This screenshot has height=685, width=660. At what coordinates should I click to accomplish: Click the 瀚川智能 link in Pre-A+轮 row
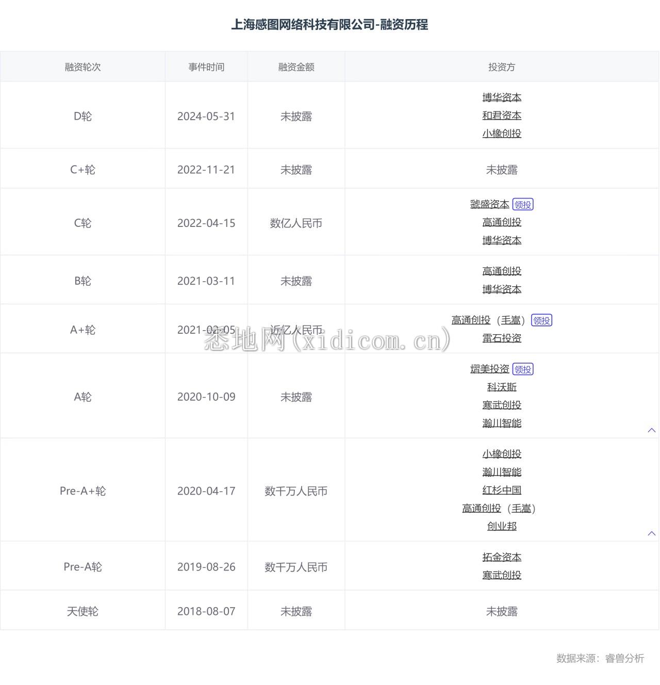(x=502, y=471)
